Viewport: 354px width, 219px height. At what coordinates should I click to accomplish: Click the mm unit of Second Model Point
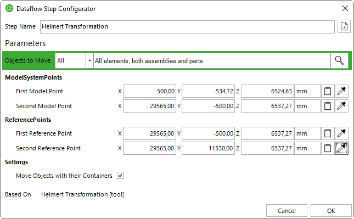click(307, 106)
